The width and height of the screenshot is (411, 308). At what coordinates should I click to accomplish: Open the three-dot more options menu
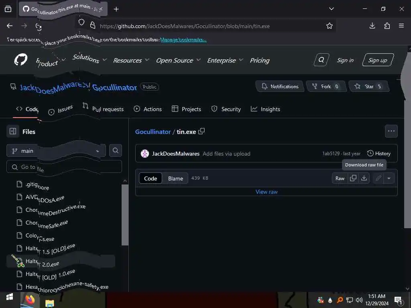coord(391,131)
